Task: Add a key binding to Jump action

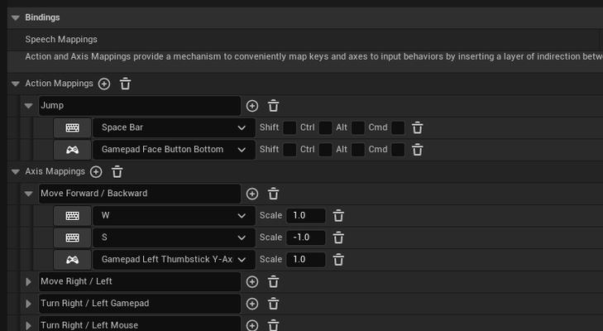Action: click(252, 106)
